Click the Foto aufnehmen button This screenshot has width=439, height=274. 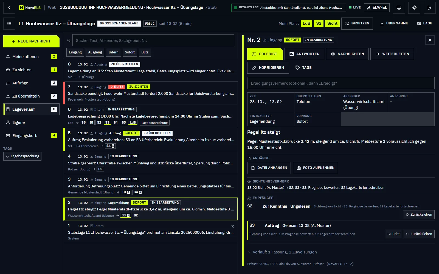(316, 168)
